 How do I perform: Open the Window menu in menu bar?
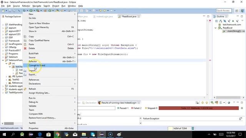click(72, 6)
